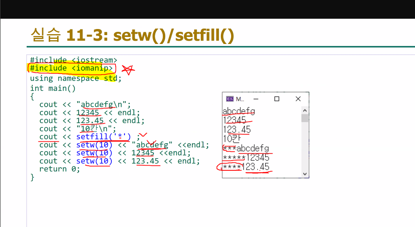The image size is (415, 227).
Task: Click the code line cout << 12345 << endl;
Action: pyautogui.click(x=89, y=113)
